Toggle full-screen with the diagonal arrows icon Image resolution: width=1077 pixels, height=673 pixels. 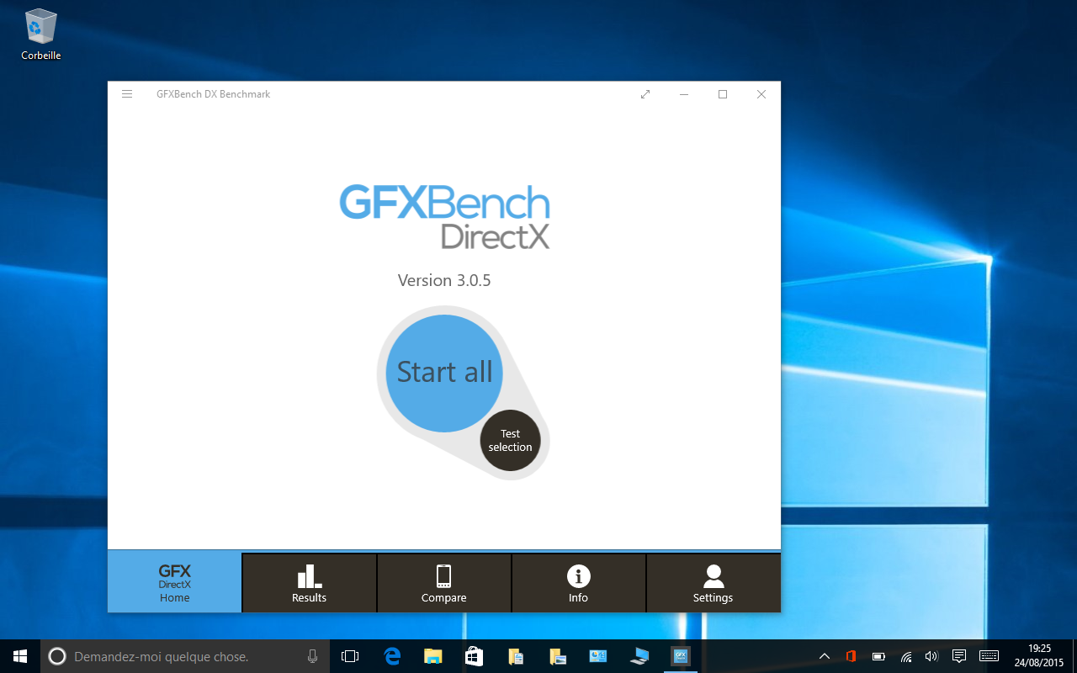coord(645,94)
